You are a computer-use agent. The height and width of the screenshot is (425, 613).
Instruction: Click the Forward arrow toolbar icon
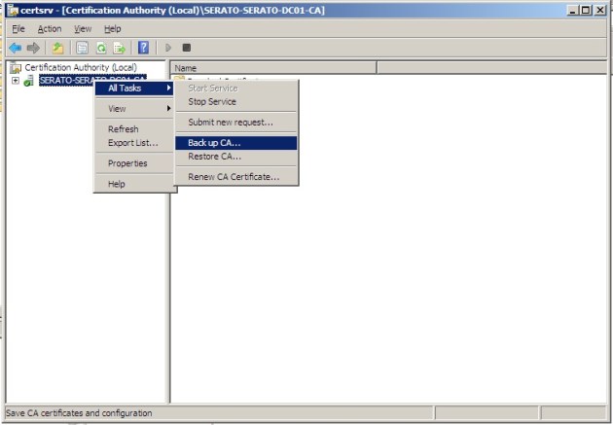(x=33, y=47)
